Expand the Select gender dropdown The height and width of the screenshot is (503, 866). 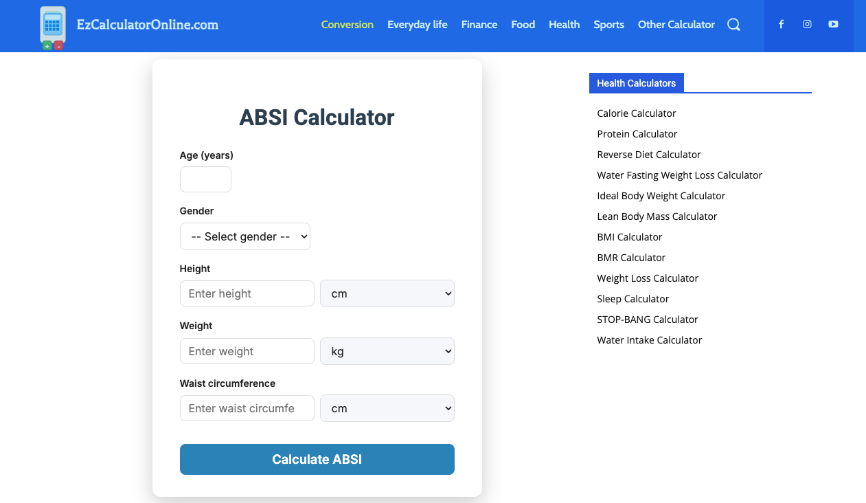[x=245, y=236]
